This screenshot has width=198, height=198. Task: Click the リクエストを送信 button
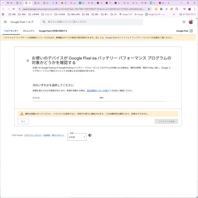(166, 121)
